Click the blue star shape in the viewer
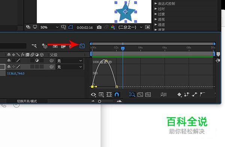Screen dimensions: 225x147 (x=126, y=12)
